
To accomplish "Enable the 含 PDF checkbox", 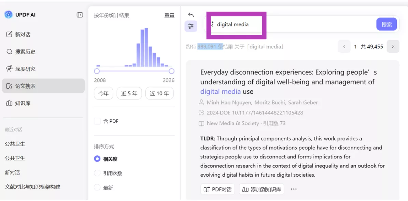I will click(x=97, y=121).
